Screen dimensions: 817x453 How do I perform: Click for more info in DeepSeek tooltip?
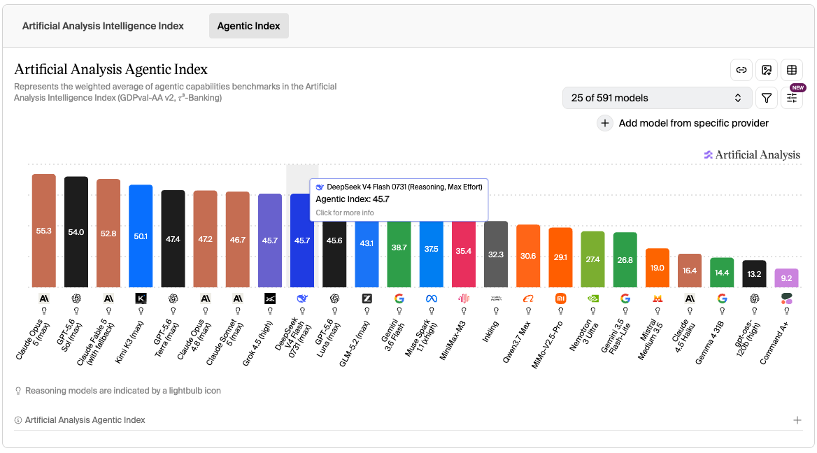point(344,213)
